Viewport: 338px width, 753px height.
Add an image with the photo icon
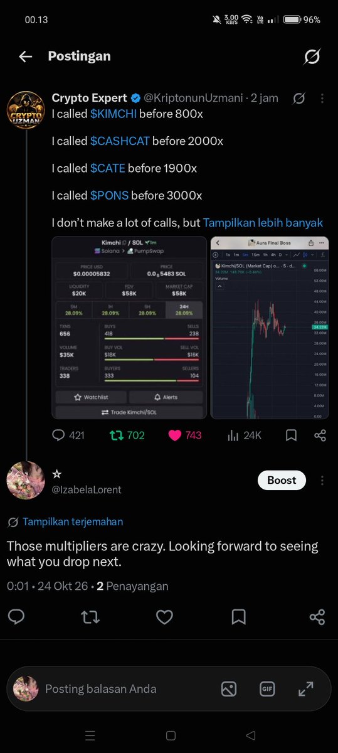pos(229,688)
